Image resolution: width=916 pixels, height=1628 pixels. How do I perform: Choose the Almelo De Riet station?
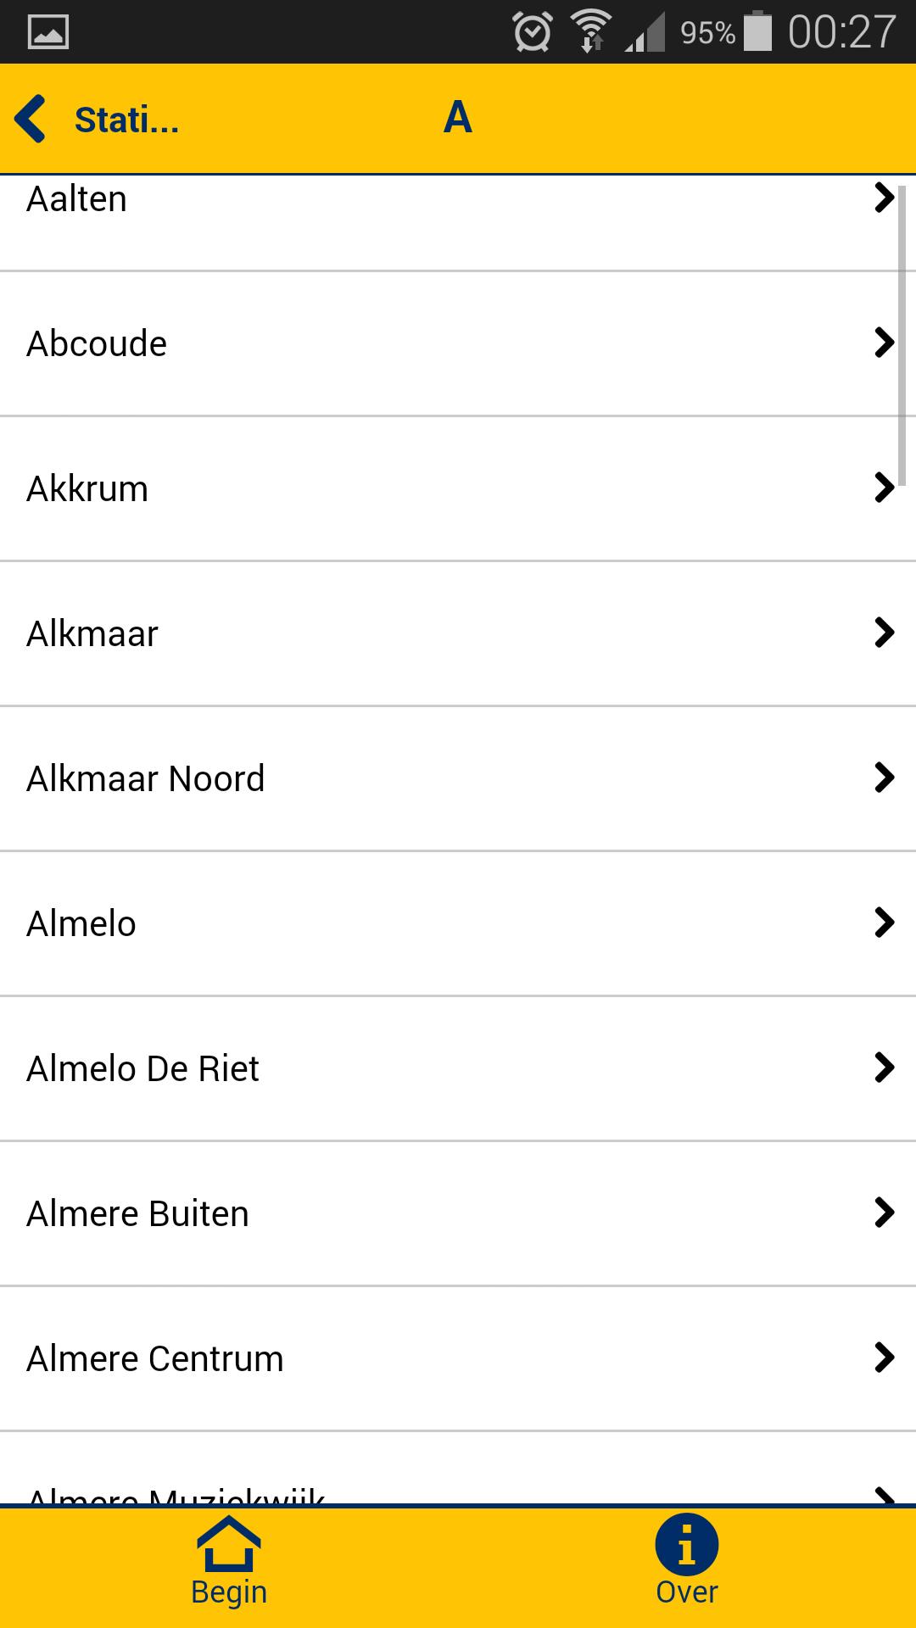click(x=142, y=1069)
